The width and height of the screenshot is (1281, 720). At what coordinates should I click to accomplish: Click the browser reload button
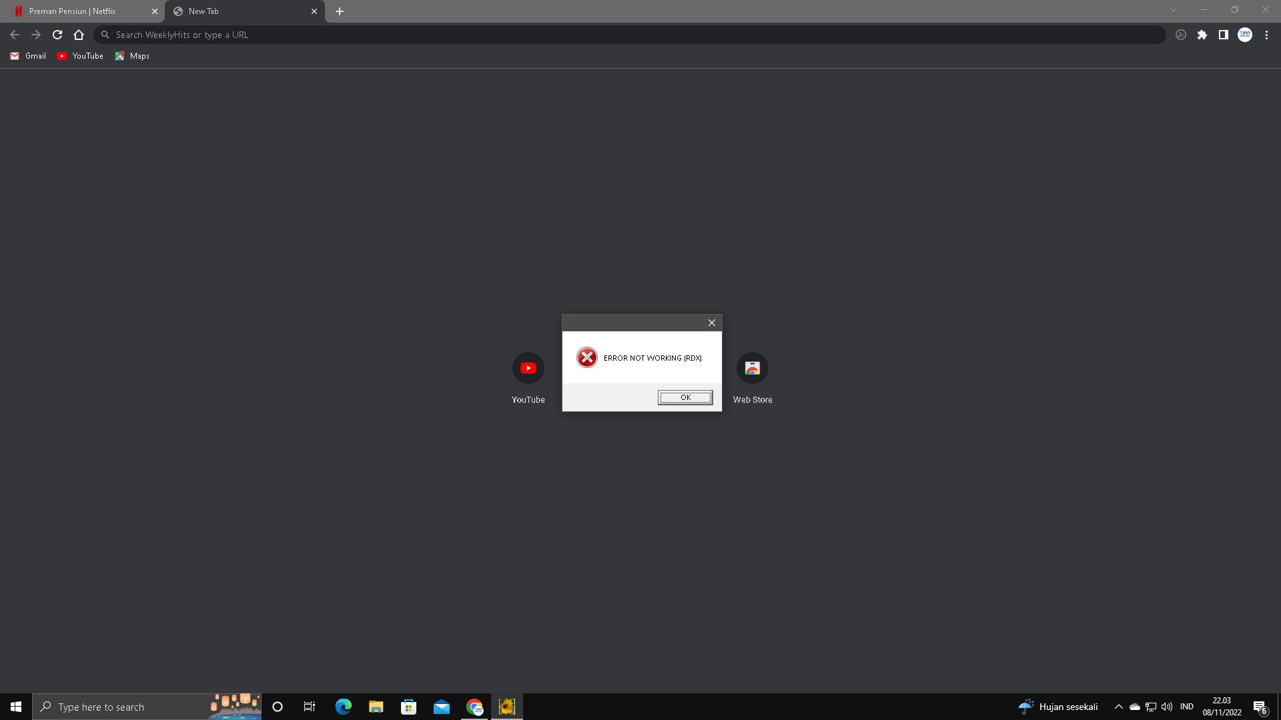click(57, 35)
